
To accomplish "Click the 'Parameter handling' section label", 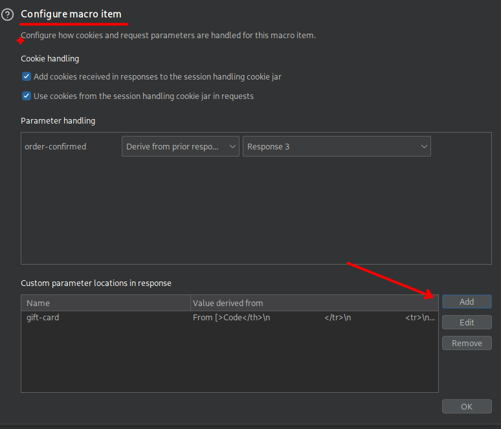I will (58, 120).
